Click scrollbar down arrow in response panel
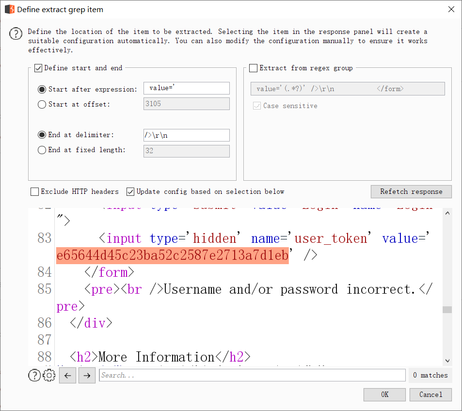Image resolution: width=462 pixels, height=411 pixels. coord(447,361)
